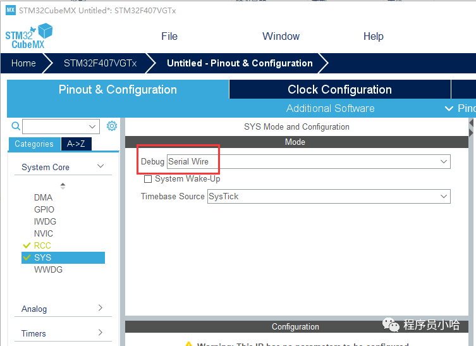
Task: Go to Home in the breadcrumb
Action: pyautogui.click(x=23, y=63)
